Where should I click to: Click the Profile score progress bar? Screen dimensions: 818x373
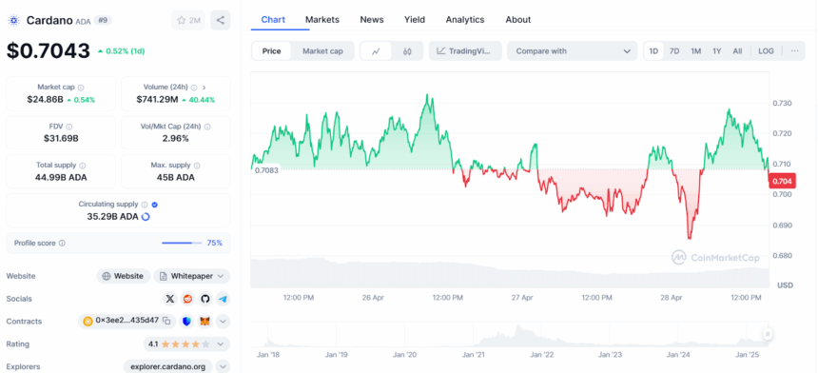(182, 243)
